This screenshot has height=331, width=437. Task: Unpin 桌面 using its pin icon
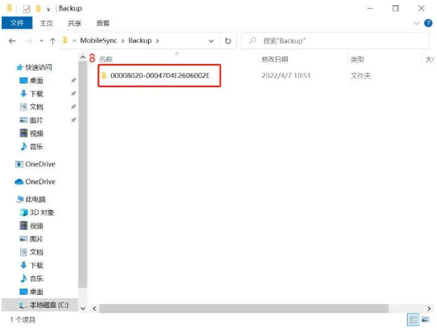[73, 80]
